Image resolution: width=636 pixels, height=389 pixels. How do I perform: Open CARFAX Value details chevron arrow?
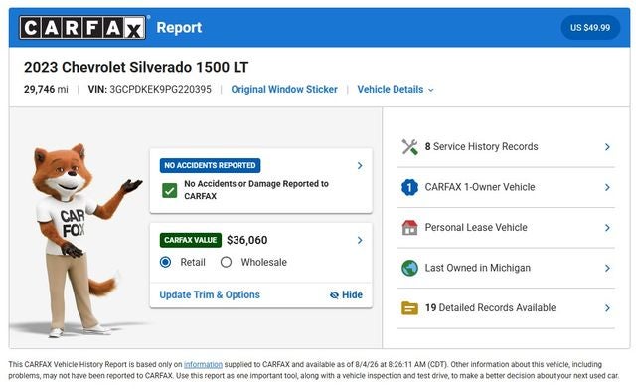tap(360, 240)
